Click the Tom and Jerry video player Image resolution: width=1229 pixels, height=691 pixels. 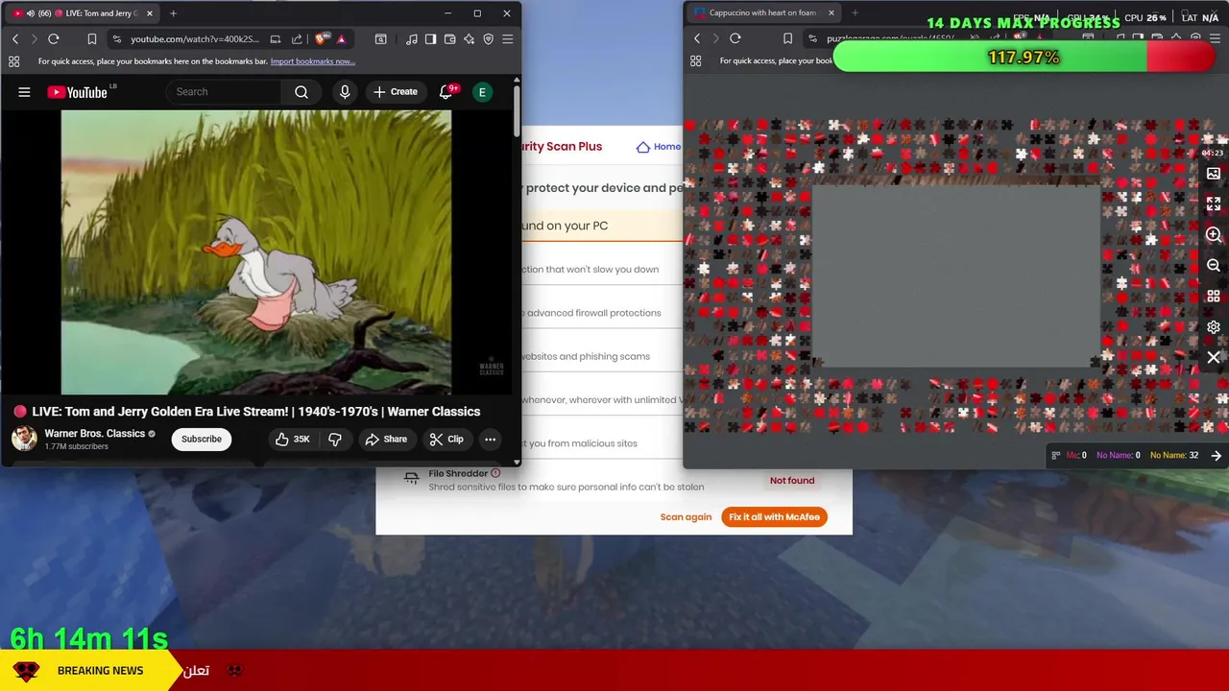coord(256,252)
